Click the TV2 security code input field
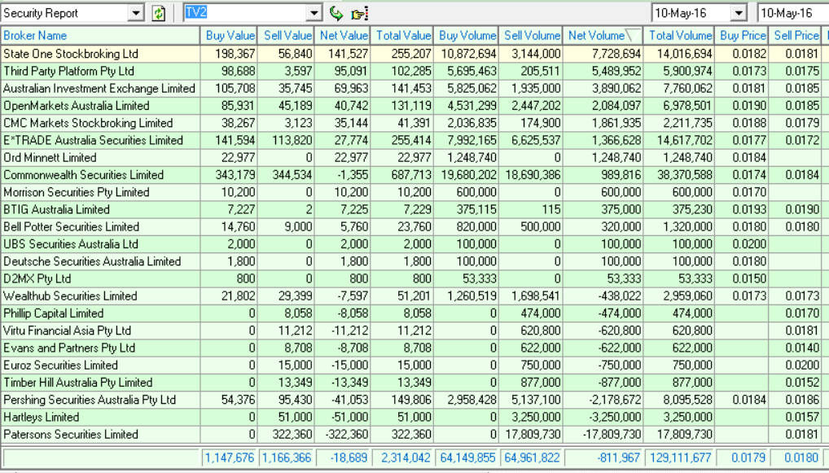Viewport: 829px width, 473px height. (x=245, y=13)
